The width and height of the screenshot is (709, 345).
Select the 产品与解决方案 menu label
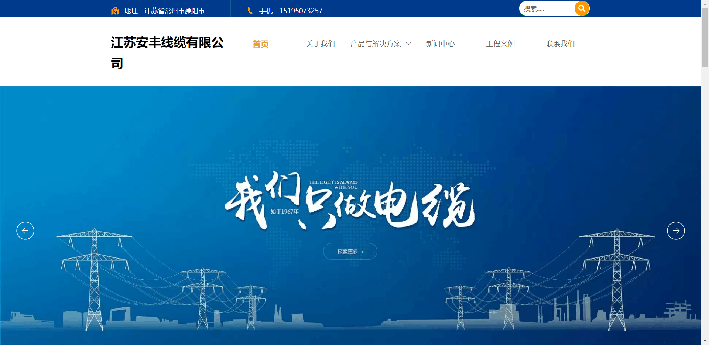(x=375, y=44)
